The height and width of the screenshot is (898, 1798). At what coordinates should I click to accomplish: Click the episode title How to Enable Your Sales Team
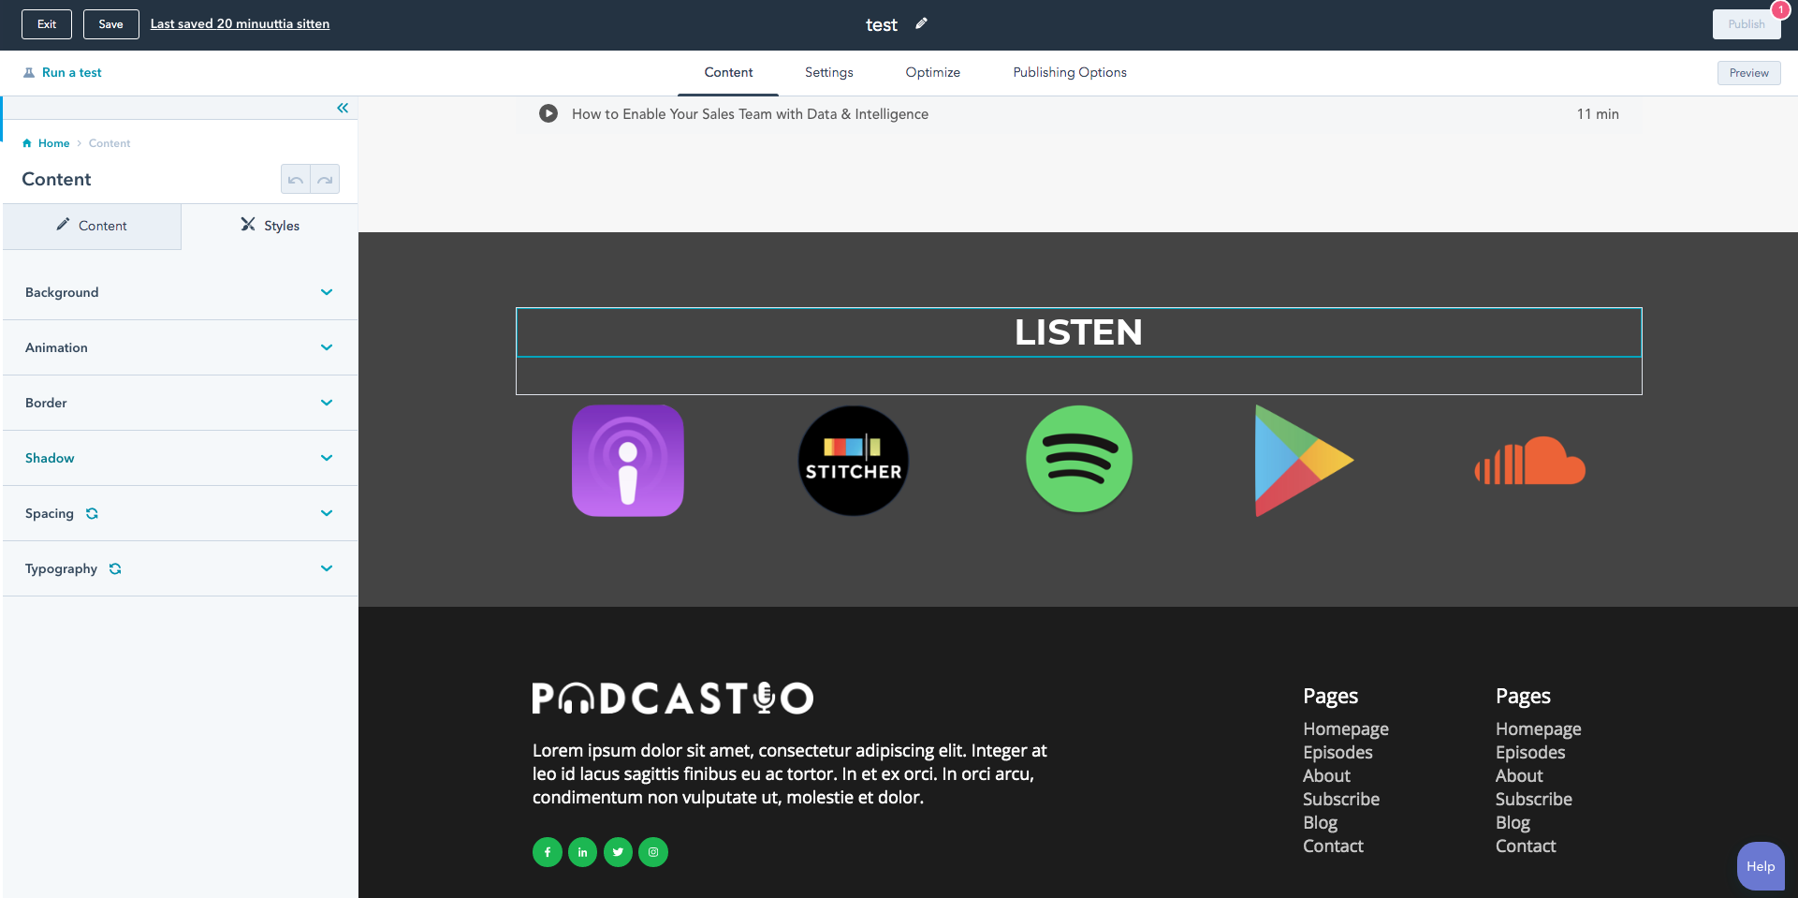pyautogui.click(x=751, y=114)
